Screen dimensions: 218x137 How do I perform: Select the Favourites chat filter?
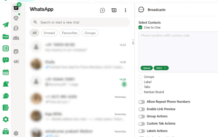[x=70, y=33]
